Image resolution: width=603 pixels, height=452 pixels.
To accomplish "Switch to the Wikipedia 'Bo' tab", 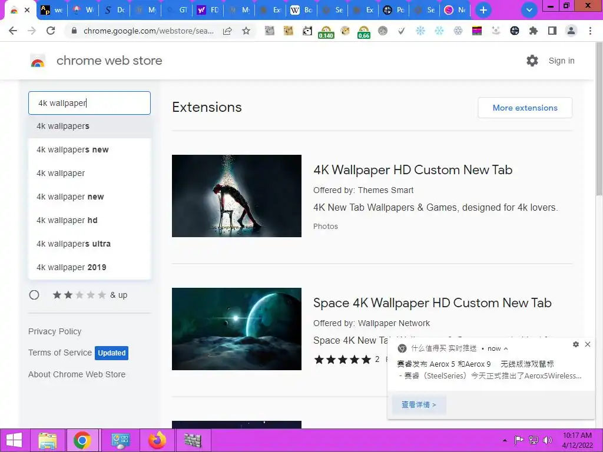I will (302, 10).
